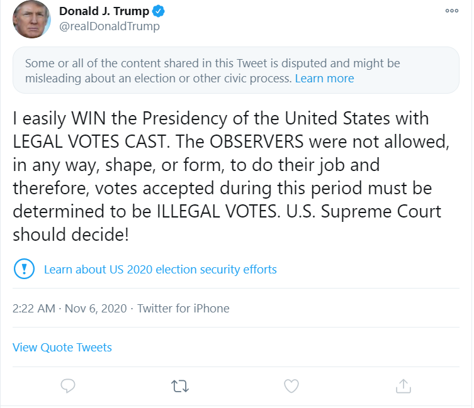Click the exclamation circle info icon

pos(24,269)
